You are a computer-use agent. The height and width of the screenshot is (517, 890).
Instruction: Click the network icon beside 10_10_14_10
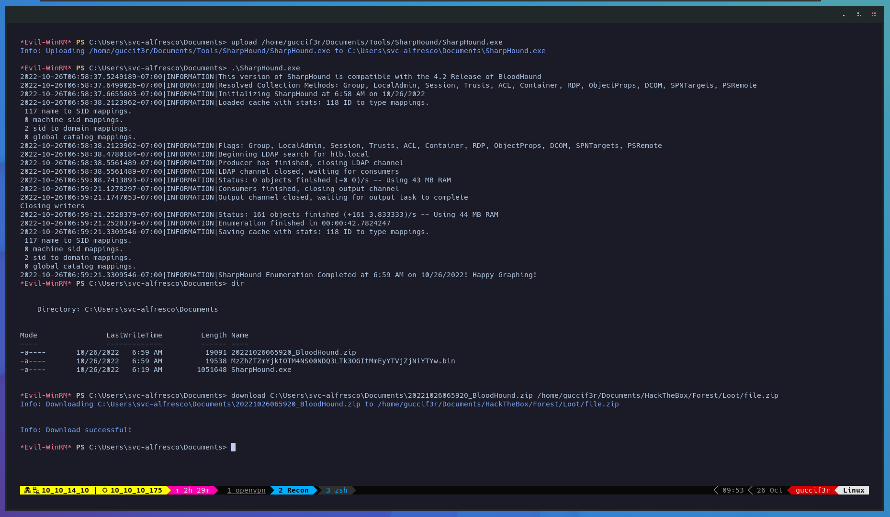tap(36, 490)
